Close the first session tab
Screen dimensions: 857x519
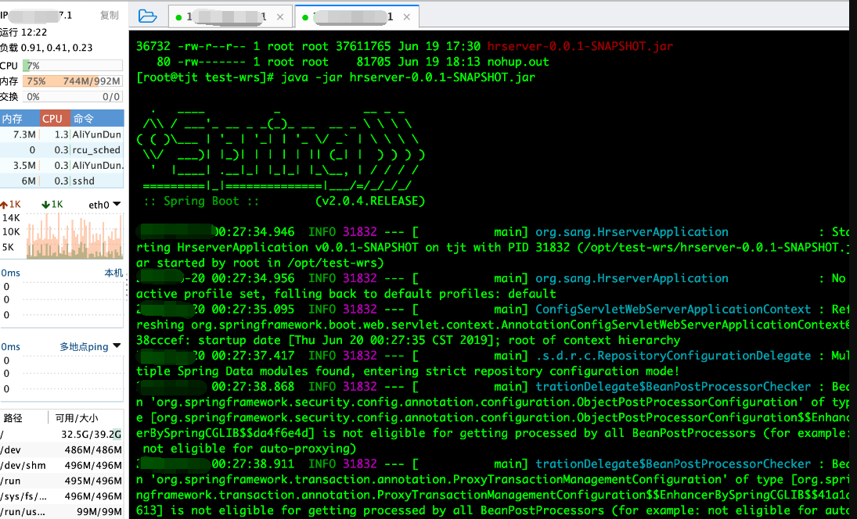click(x=280, y=17)
